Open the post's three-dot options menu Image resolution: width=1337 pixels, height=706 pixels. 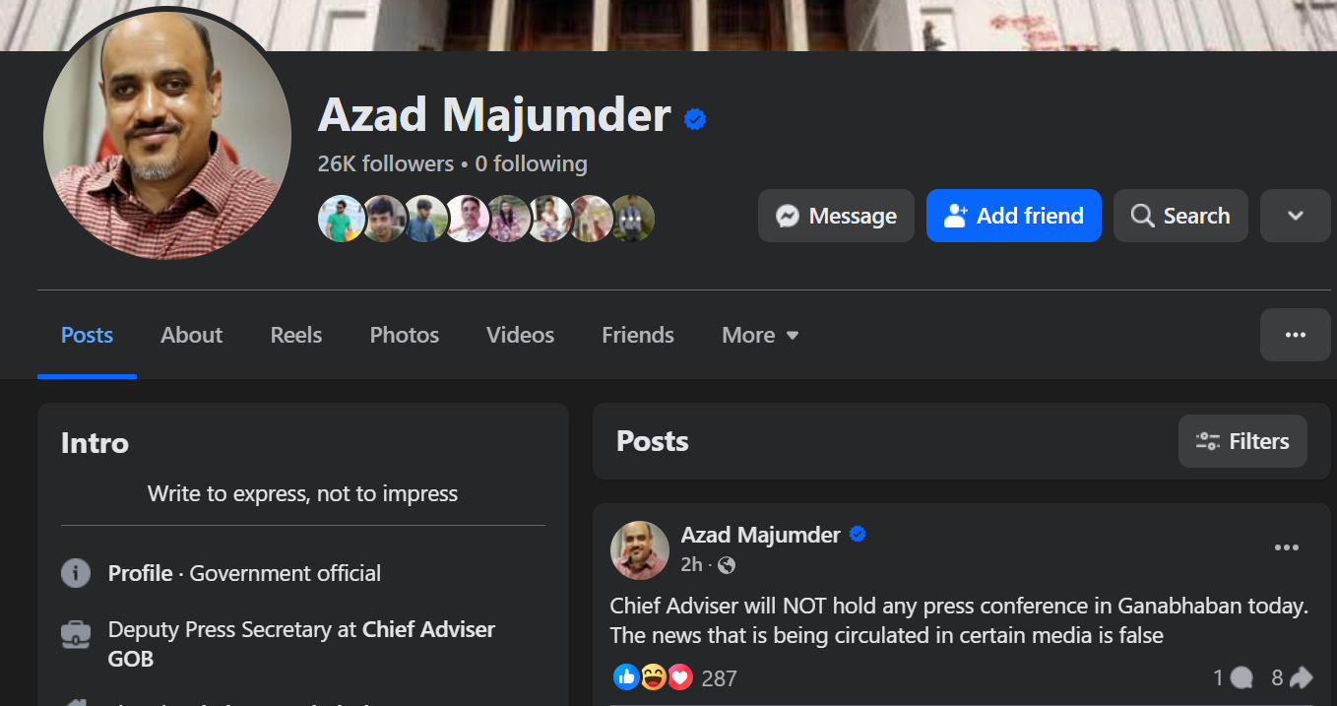pyautogui.click(x=1286, y=548)
